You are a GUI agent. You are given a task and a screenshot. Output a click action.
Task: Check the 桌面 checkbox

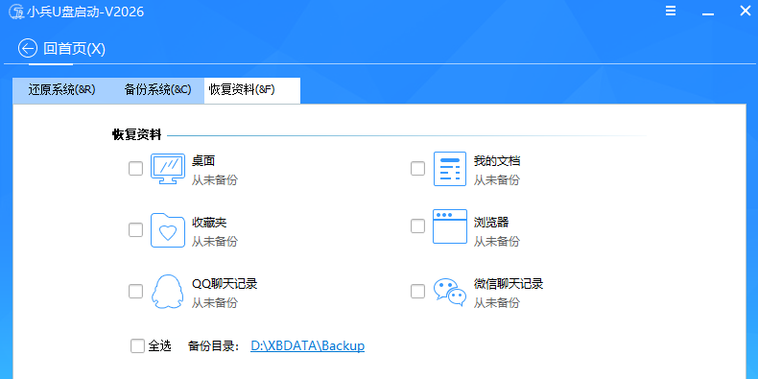click(135, 169)
